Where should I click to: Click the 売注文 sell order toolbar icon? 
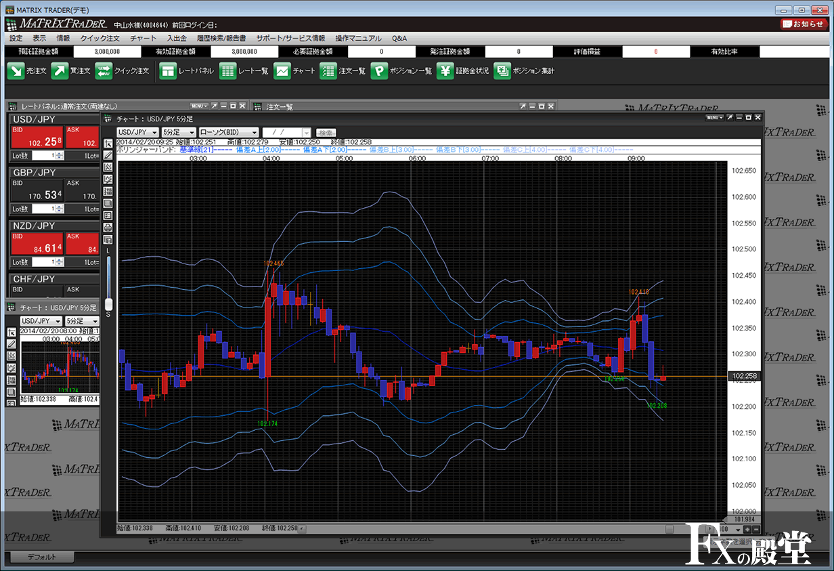16,70
